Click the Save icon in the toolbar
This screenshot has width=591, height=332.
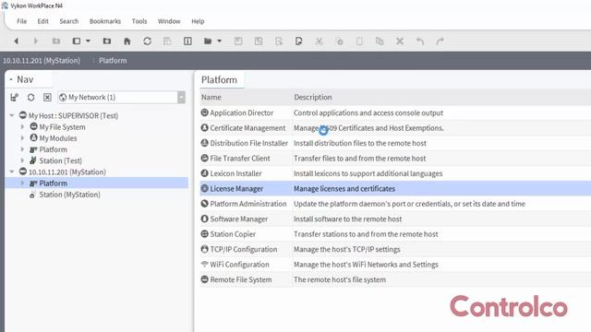click(238, 41)
